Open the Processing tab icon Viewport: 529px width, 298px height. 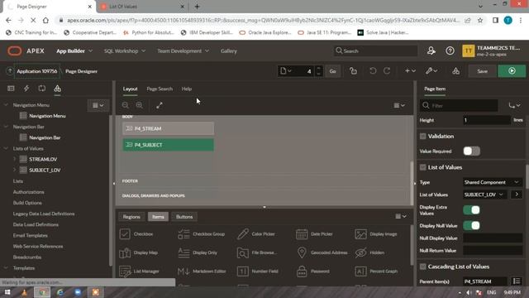(x=42, y=89)
